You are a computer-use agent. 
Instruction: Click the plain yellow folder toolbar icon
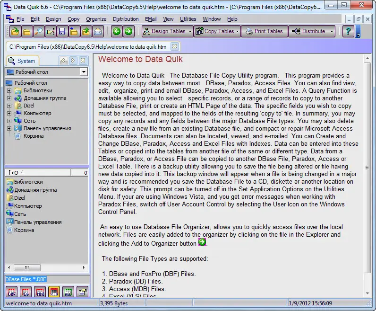[26, 31]
